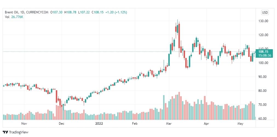Select the 1D interval label
The width and height of the screenshot is (277, 137).
tap(20, 12)
